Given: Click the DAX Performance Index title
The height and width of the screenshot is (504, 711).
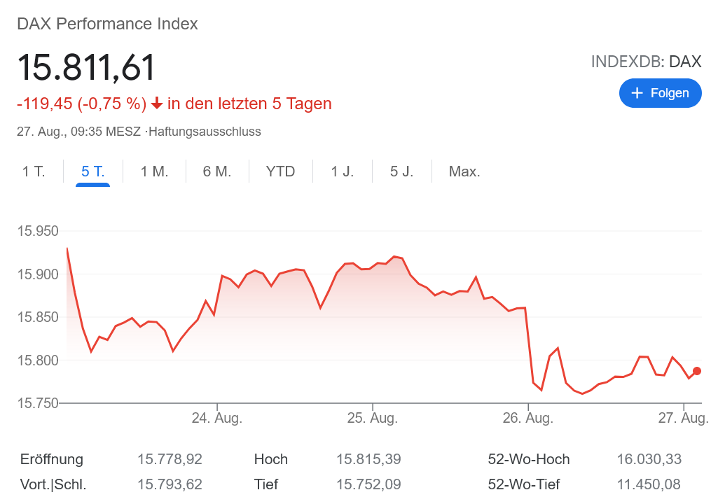Looking at the screenshot, I should (x=106, y=23).
